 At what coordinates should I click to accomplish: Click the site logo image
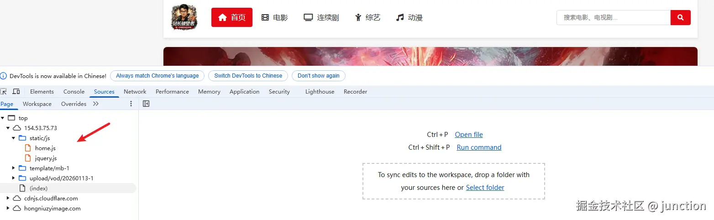point(184,17)
